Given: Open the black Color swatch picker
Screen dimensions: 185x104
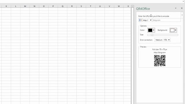Looking at the screenshot, I should pos(150,30).
